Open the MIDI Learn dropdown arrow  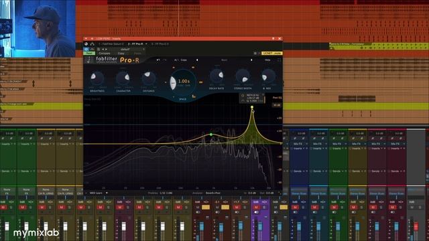click(x=107, y=193)
